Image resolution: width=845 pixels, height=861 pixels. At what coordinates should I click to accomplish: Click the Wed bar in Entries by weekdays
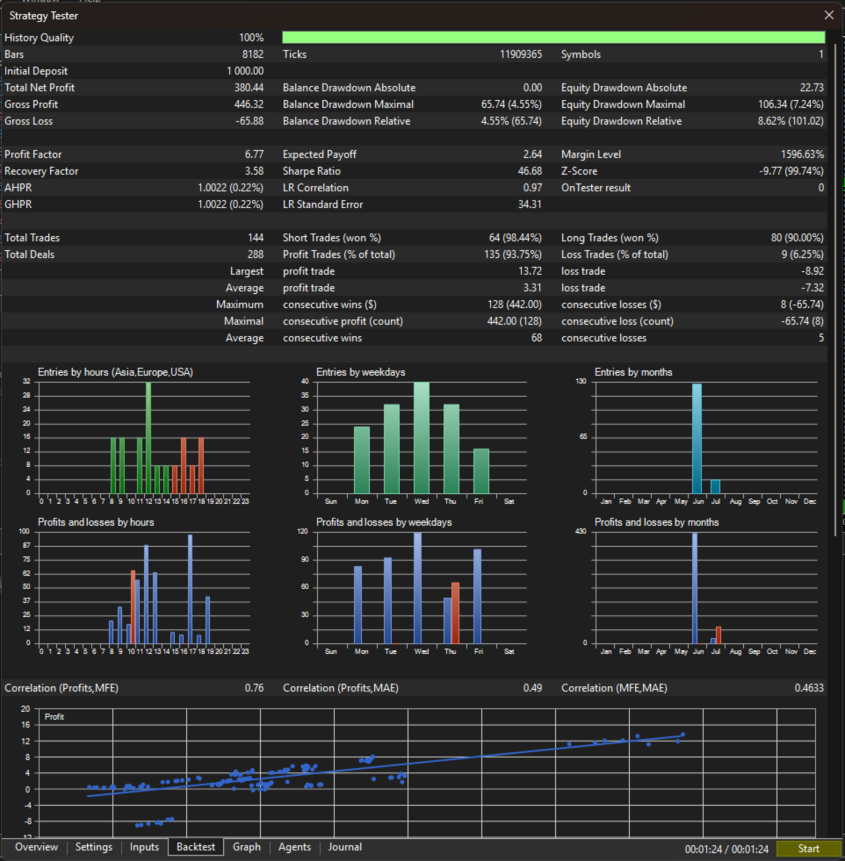click(422, 438)
